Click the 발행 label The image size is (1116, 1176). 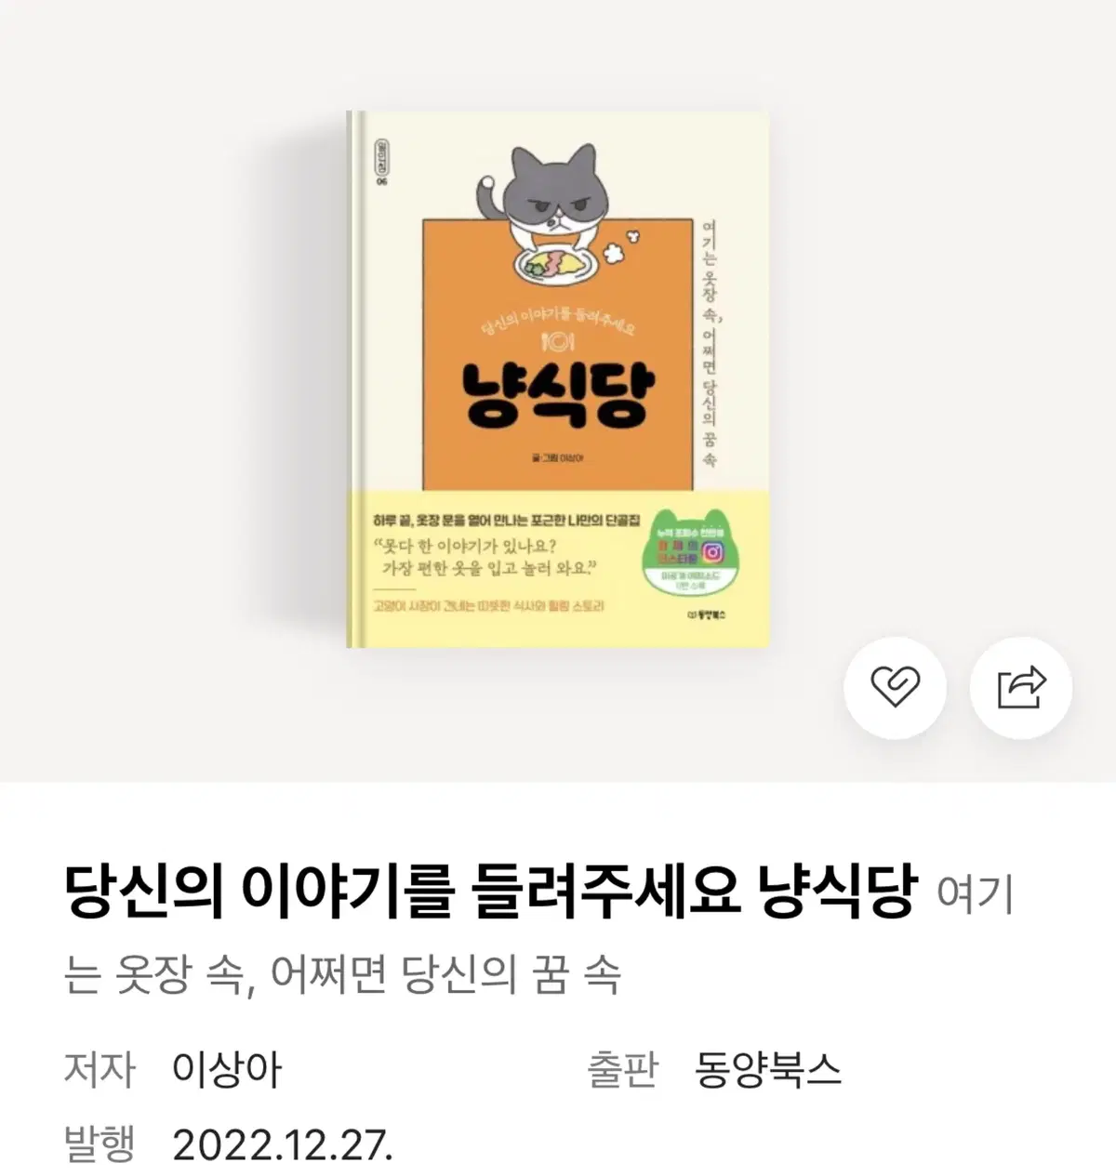[x=100, y=1145]
